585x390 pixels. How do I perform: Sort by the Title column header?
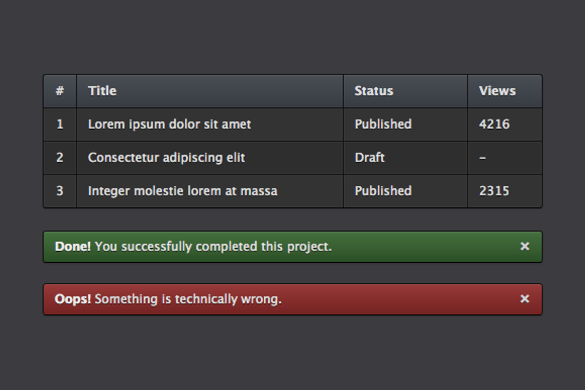102,91
